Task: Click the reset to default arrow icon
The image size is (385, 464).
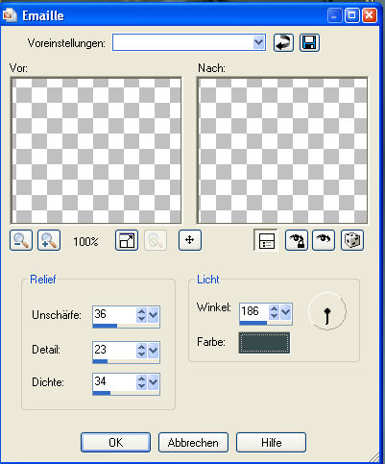Action: coord(283,43)
